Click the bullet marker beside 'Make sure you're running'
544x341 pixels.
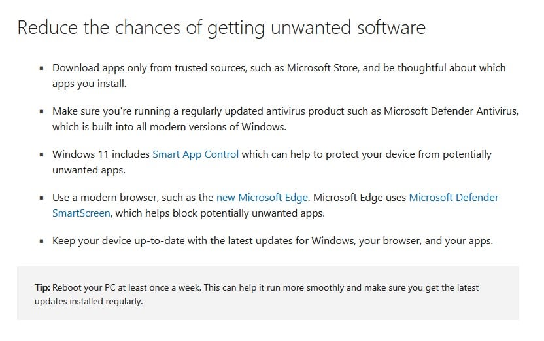point(42,111)
